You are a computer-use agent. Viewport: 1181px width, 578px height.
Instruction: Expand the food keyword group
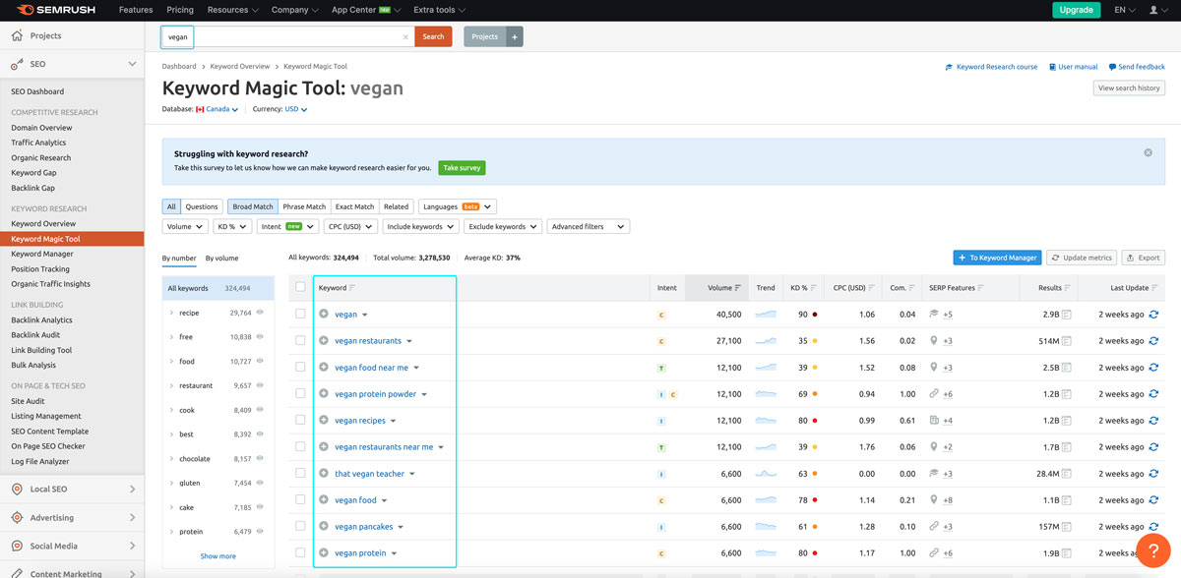[171, 362]
